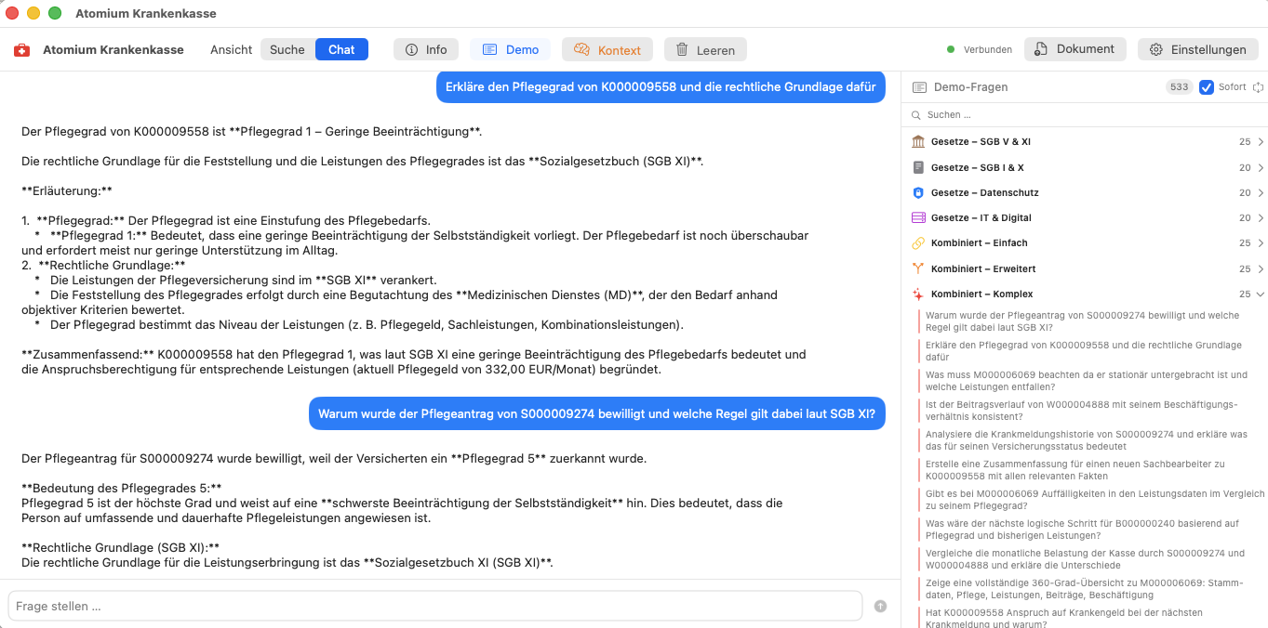Click the Dokument file search icon
This screenshot has width=1268, height=628.
1041,49
